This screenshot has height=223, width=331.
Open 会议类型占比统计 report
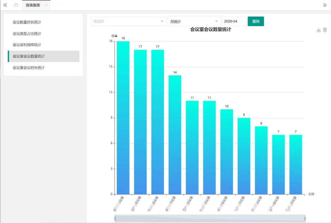coord(27,34)
